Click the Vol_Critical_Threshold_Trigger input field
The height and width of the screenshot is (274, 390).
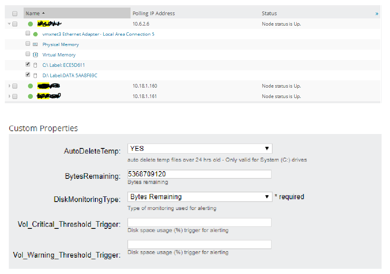[x=199, y=222]
